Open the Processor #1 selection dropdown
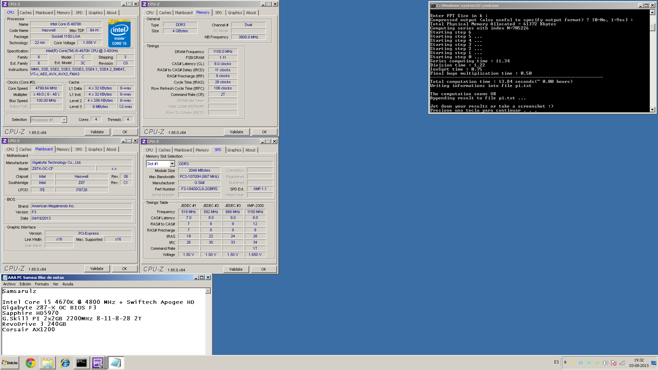 coord(64,120)
